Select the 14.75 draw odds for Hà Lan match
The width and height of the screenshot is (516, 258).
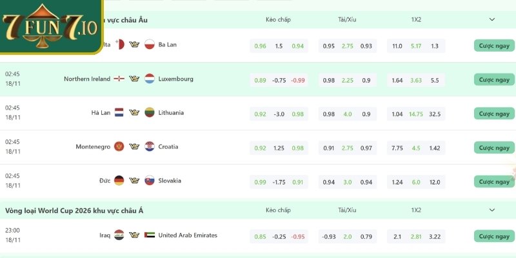click(x=416, y=114)
